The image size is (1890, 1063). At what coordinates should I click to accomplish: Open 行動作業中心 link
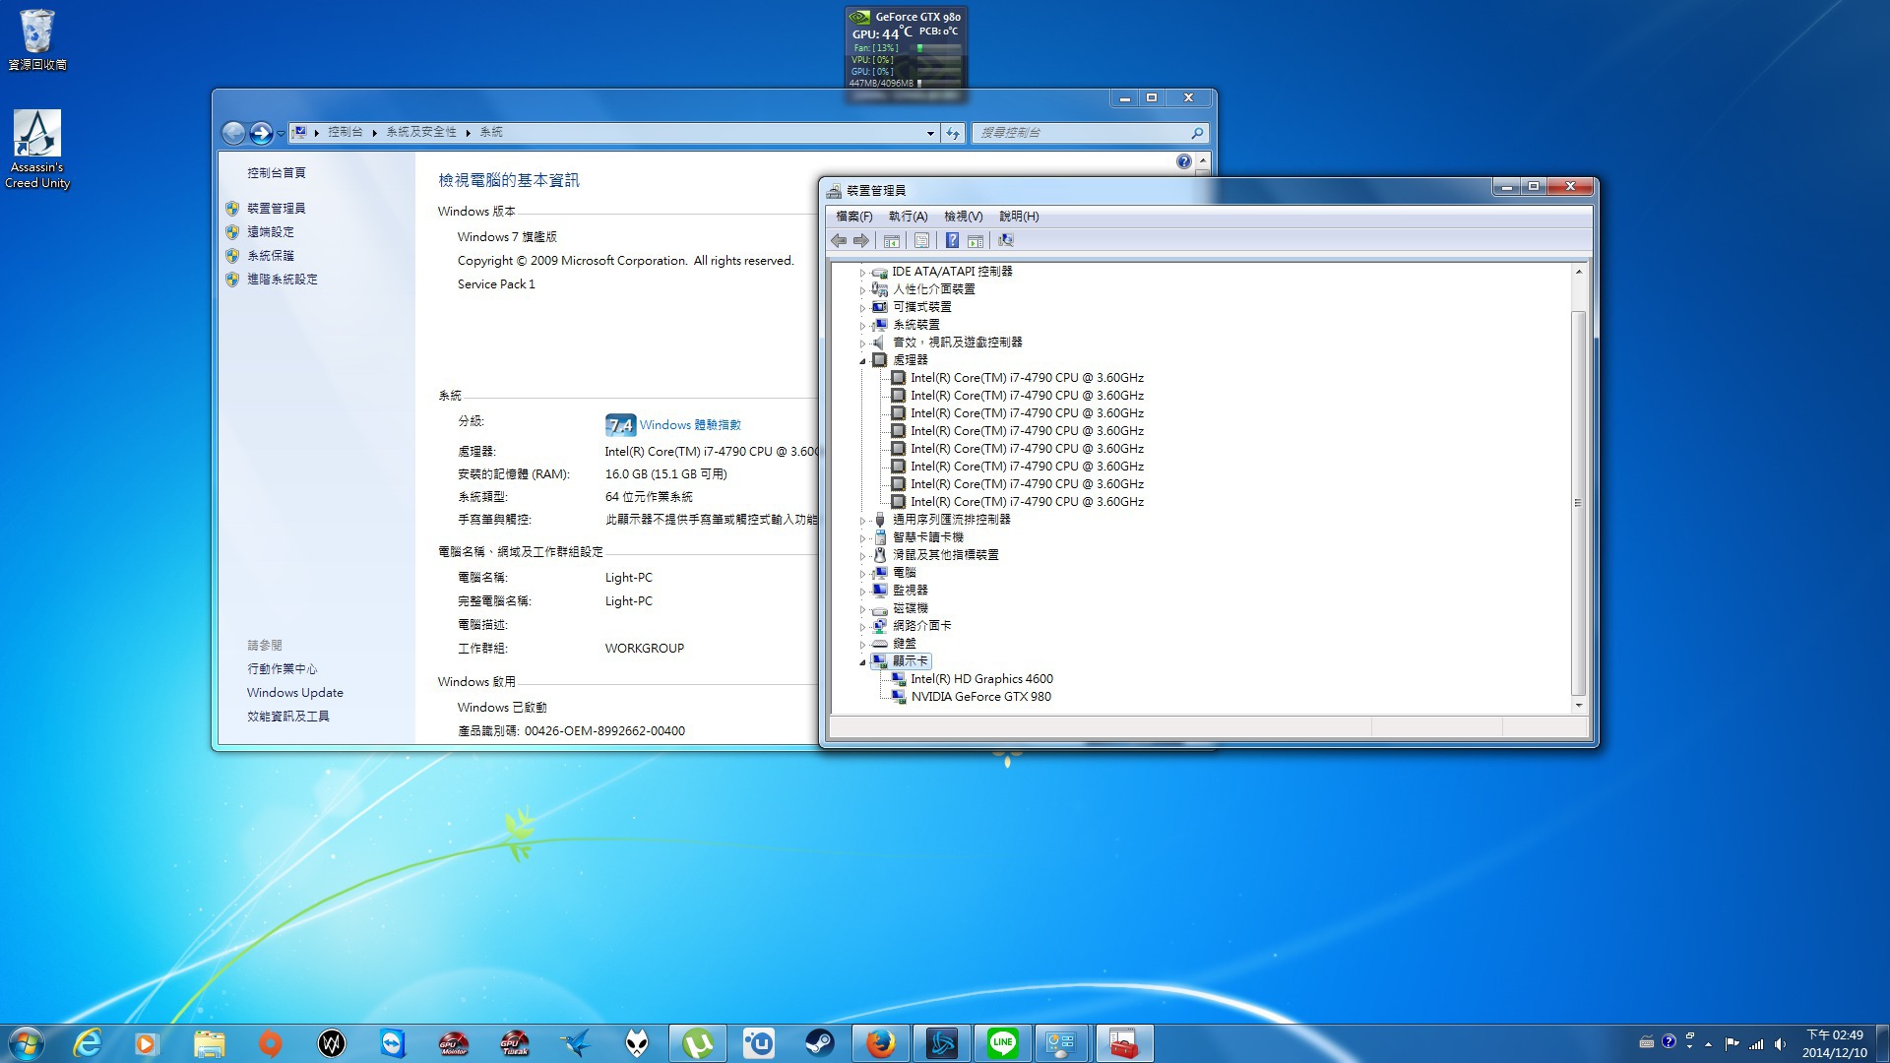coord(282,669)
